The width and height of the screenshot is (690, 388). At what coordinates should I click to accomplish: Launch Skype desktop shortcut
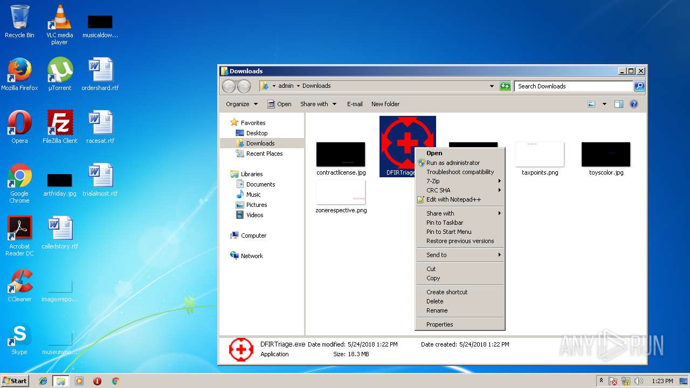(x=19, y=338)
